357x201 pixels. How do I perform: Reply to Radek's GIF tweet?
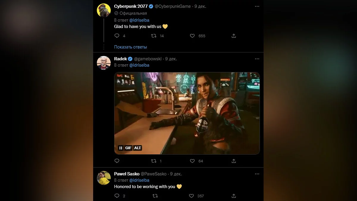pos(117,161)
